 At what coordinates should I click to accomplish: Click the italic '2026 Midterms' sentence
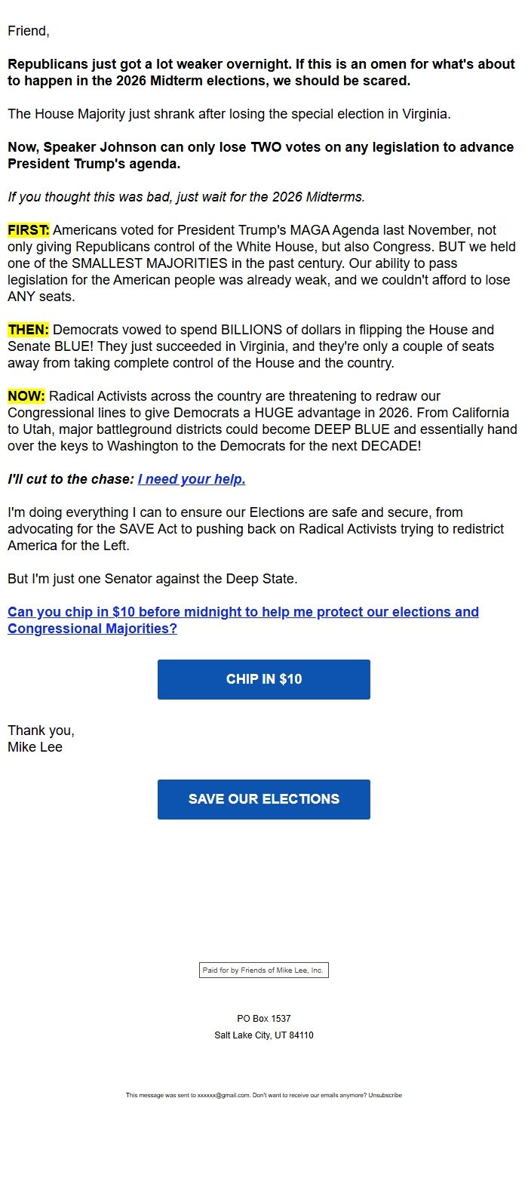(x=186, y=197)
